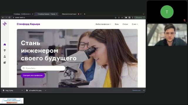Screen dimensions: 188x105
Task: Close the Образовательный tab
Action: tap(81, 14)
